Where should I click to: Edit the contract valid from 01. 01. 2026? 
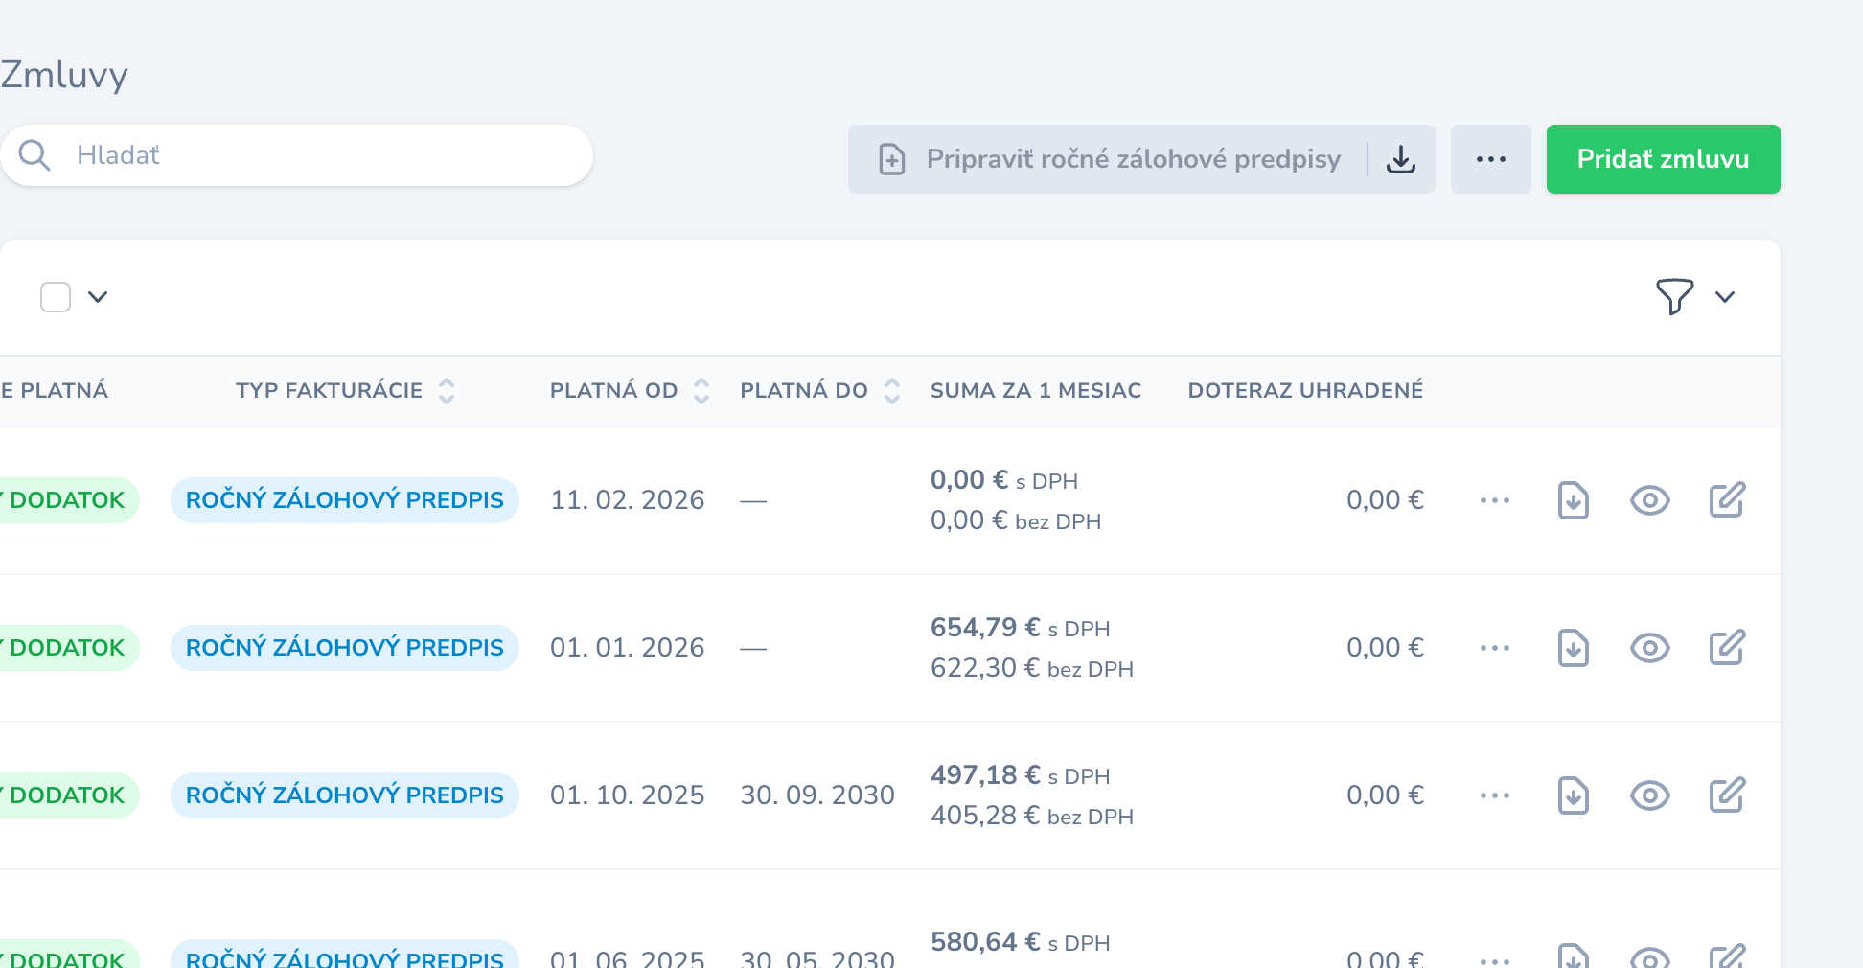[x=1727, y=648]
